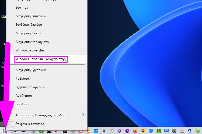Screen dimensions: 202x134
Task: Open the round green taskbar icon
Action: tap(197, 131)
